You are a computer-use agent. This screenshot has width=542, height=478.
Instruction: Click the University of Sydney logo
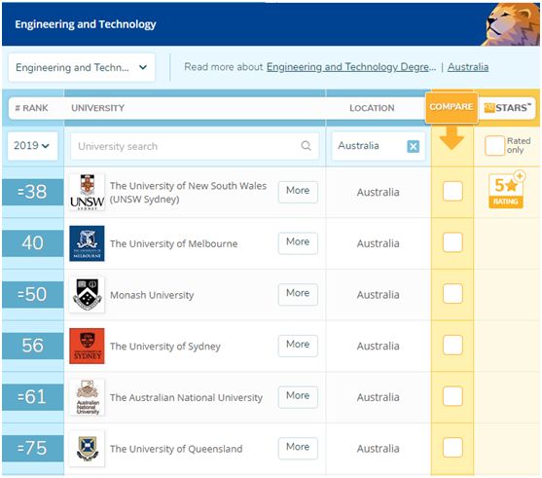(x=87, y=346)
